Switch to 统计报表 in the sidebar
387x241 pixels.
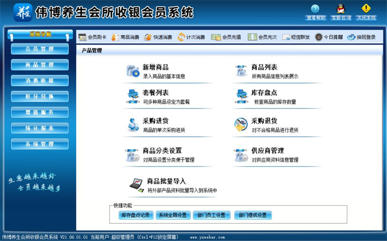(40, 128)
